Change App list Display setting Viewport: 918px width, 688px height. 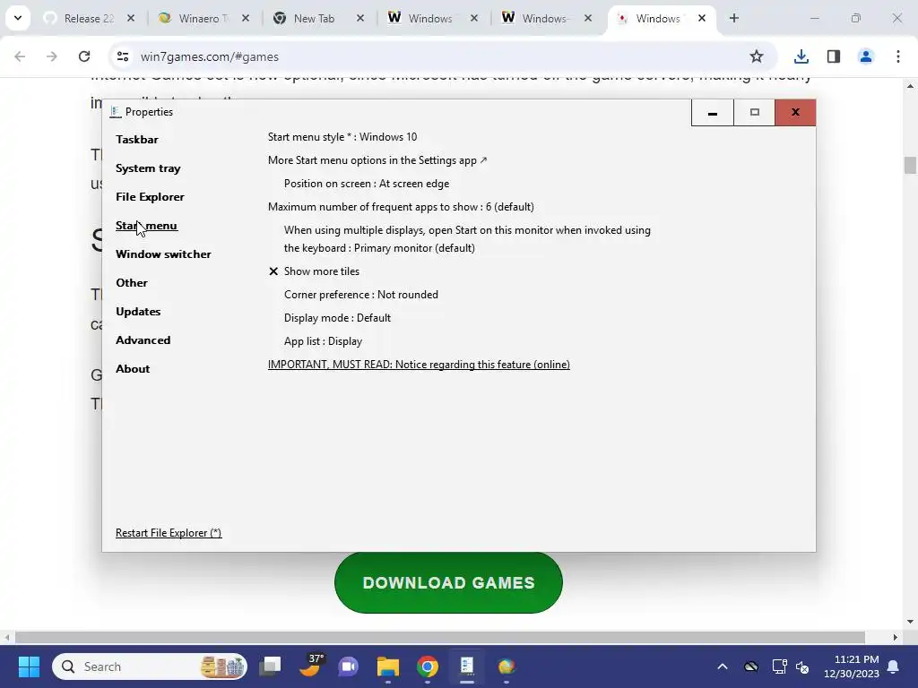323,341
